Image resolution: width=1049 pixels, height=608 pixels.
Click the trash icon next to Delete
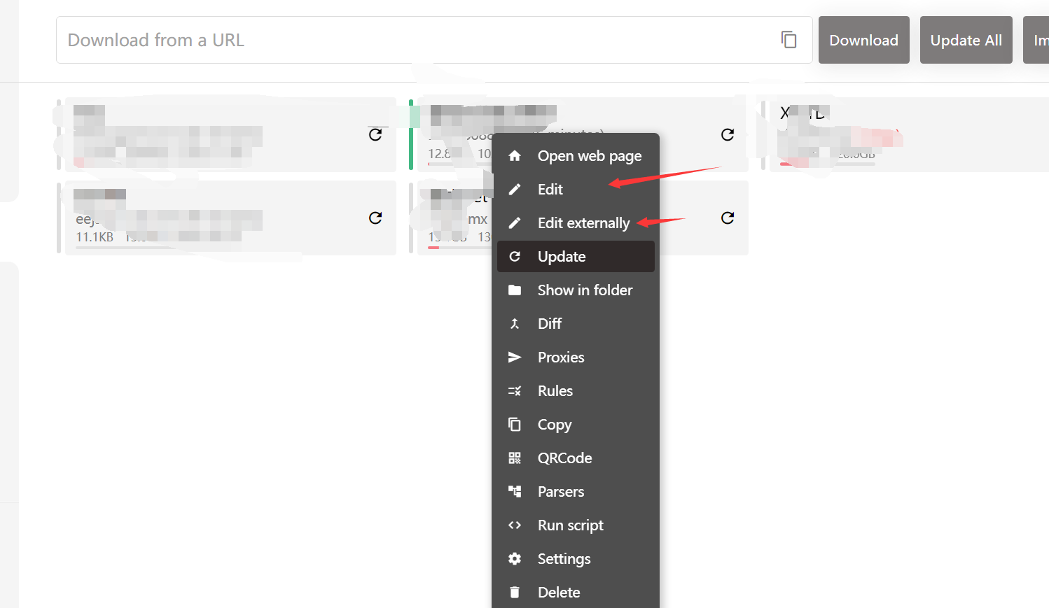(515, 593)
